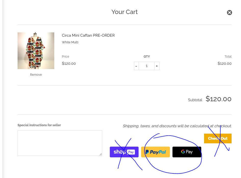
Task: Click the White Multi variant text
Action: point(70,42)
